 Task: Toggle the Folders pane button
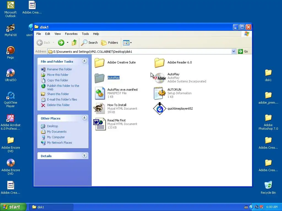point(110,43)
